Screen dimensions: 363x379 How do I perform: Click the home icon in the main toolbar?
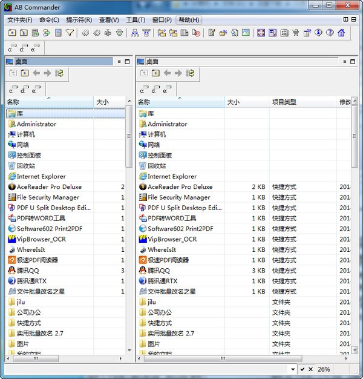coord(341,32)
